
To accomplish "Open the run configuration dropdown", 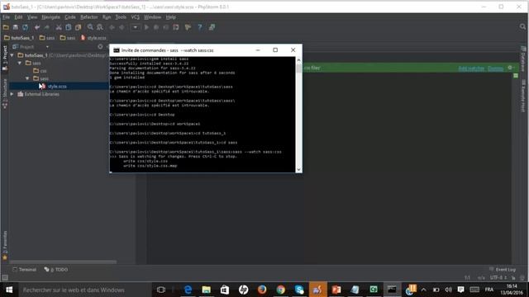I will pos(136,27).
